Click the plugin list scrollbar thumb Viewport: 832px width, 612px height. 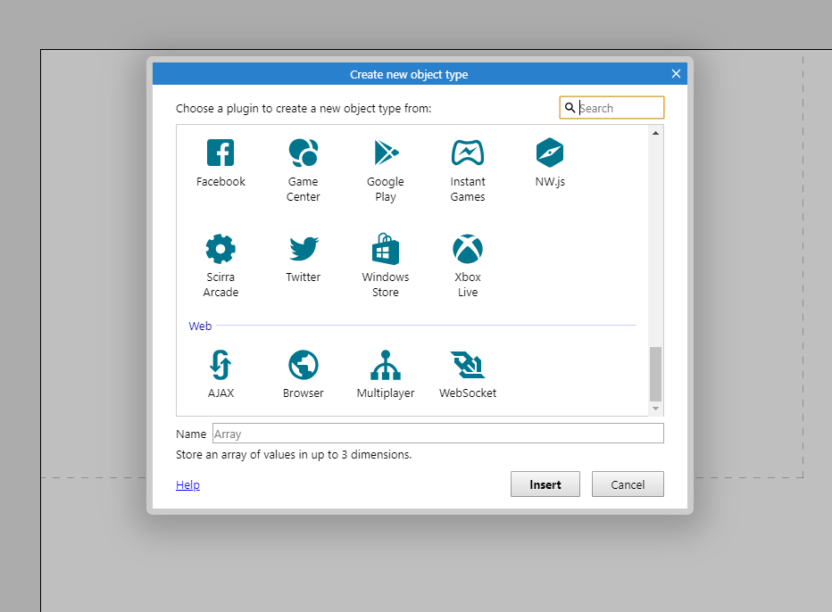[656, 374]
